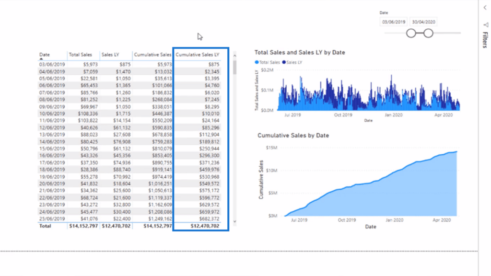Click the Cumulative Sales column header
The height and width of the screenshot is (276, 491).
point(152,55)
